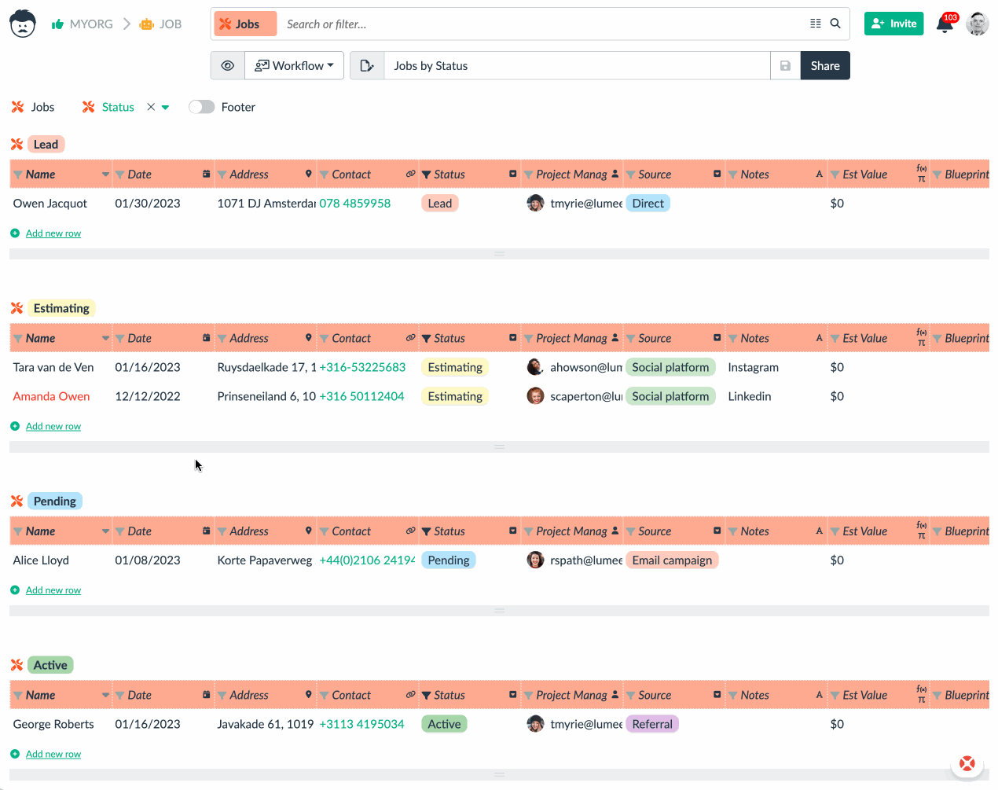Click the link icon in the Contact column header
The height and width of the screenshot is (790, 998).
[x=409, y=174]
